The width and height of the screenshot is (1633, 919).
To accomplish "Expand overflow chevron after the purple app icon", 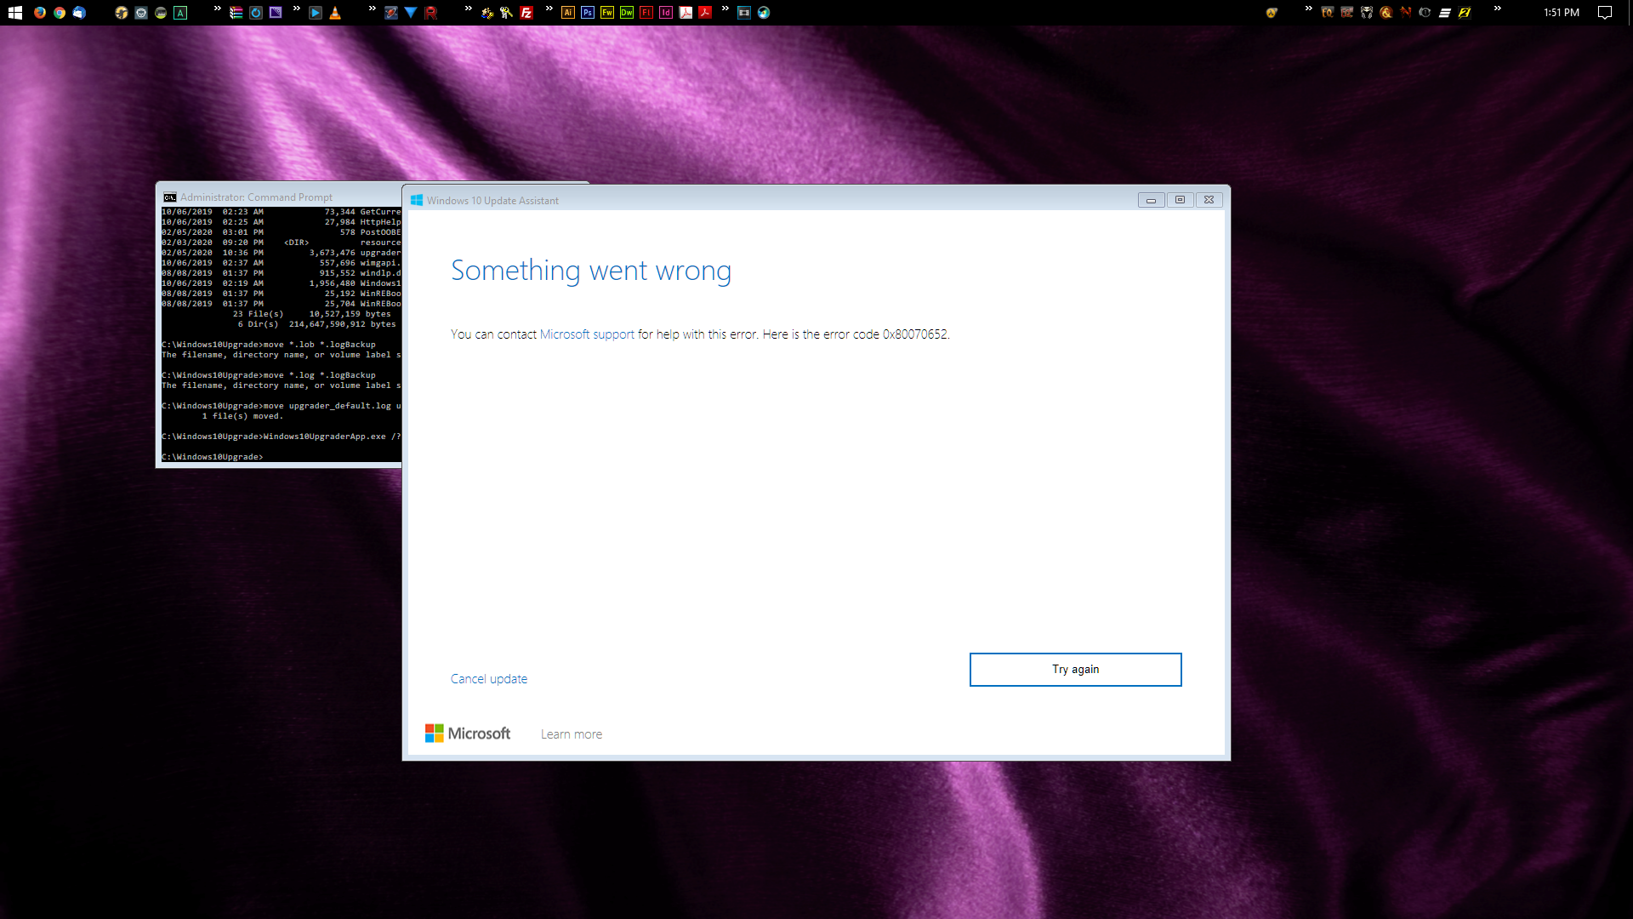I will 296,9.
